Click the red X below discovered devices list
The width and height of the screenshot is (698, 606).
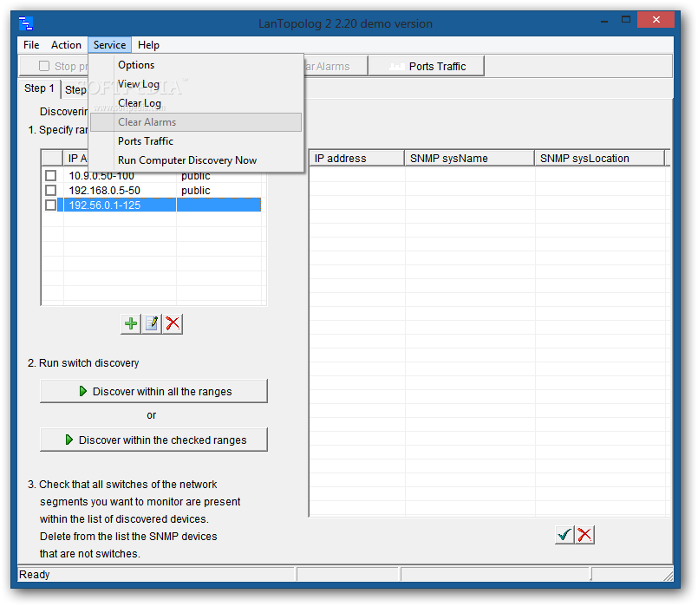(x=584, y=534)
